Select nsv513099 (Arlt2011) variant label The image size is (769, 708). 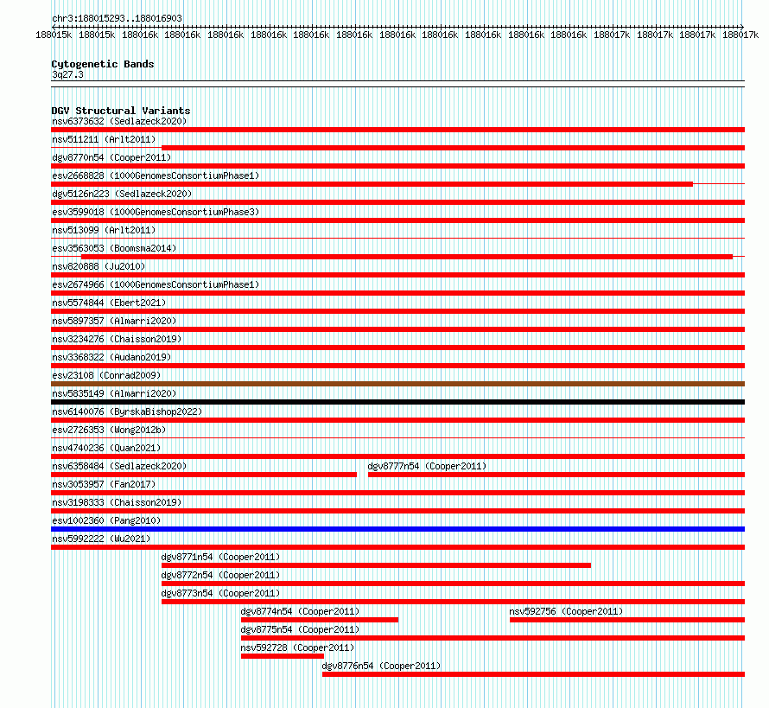[104, 230]
